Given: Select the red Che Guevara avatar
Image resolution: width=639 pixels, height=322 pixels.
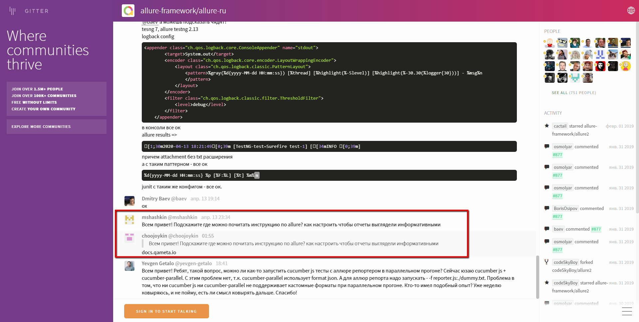Looking at the screenshot, I should tap(600, 66).
